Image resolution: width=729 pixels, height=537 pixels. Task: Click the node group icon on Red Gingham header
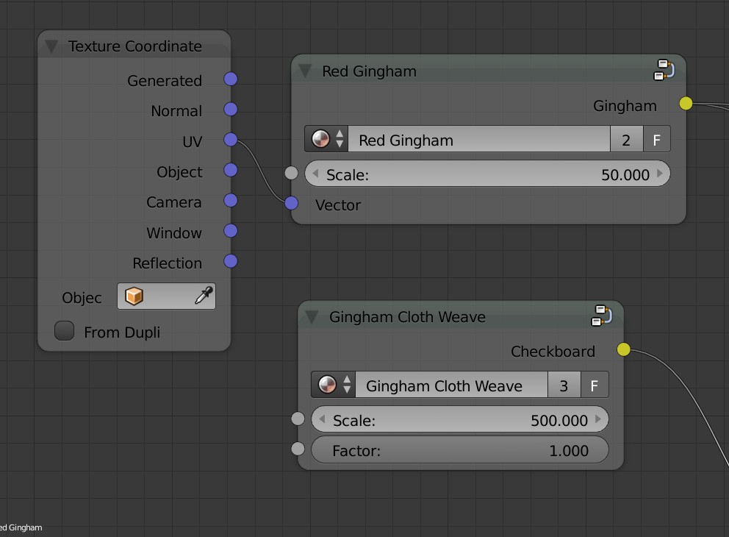pyautogui.click(x=664, y=70)
